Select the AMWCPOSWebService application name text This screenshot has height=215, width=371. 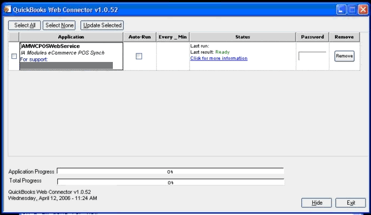[x=50, y=46]
